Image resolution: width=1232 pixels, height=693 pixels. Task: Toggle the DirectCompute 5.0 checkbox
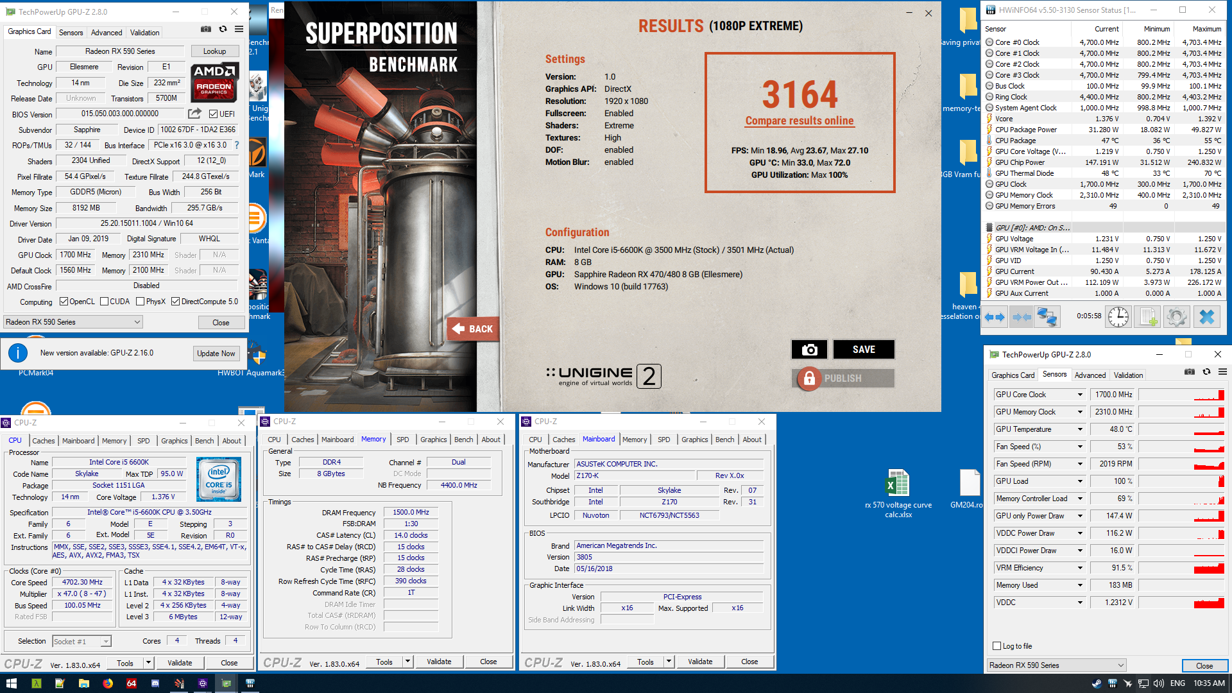point(175,302)
